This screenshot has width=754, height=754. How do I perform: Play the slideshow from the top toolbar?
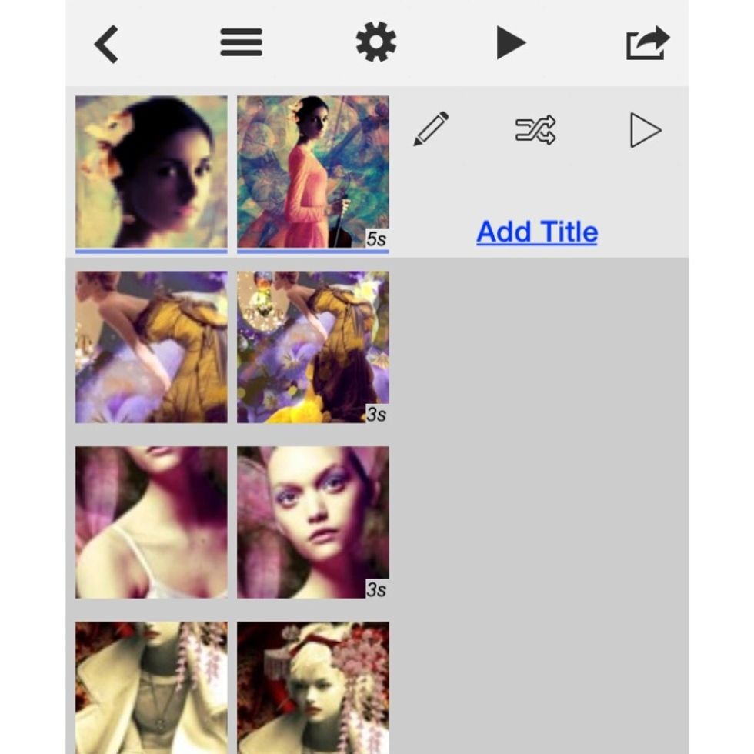click(x=512, y=43)
